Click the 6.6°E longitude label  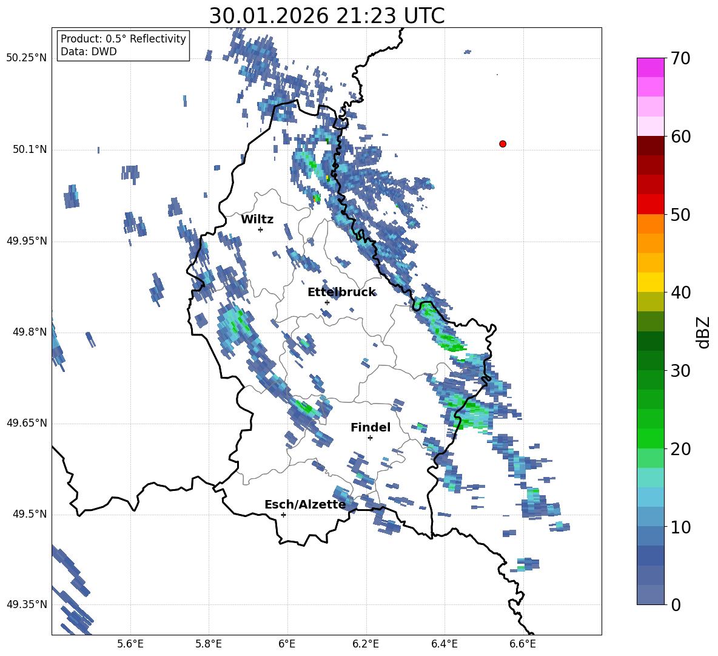(x=523, y=644)
